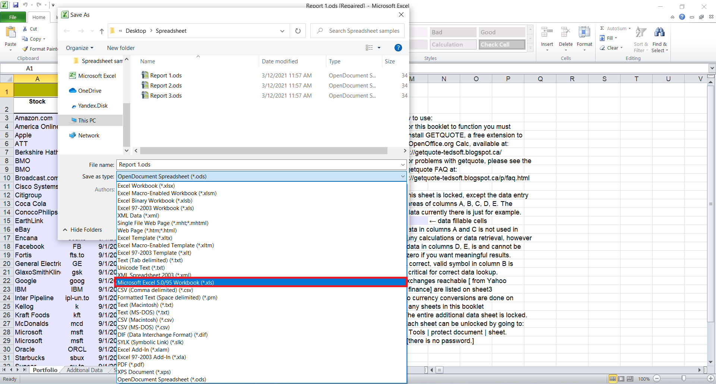716x384 pixels.
Task: Click the zoom slider handle in status bar
Action: (x=684, y=379)
